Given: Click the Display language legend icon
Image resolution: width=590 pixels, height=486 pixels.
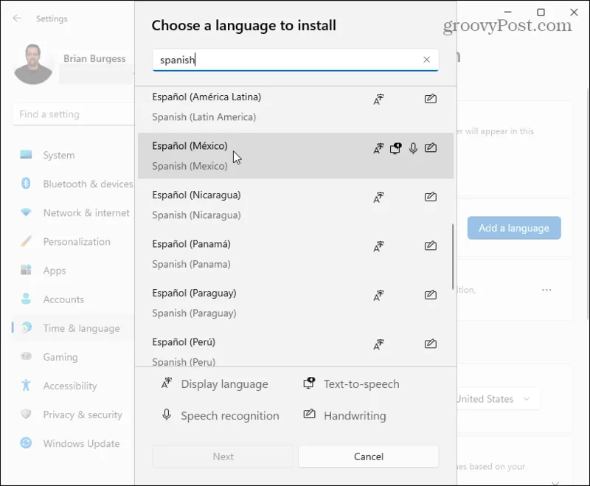Looking at the screenshot, I should 167,383.
